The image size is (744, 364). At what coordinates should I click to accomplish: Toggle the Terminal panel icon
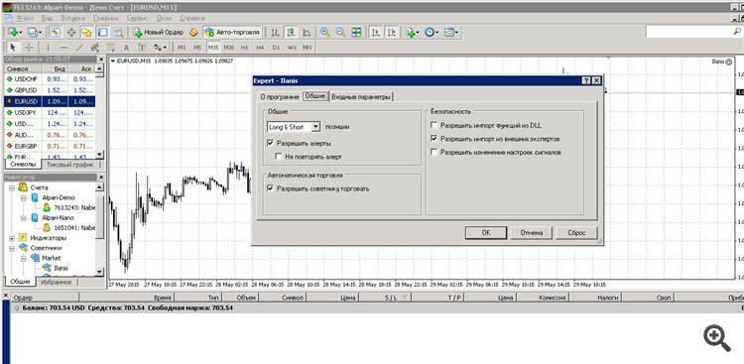coord(102,33)
